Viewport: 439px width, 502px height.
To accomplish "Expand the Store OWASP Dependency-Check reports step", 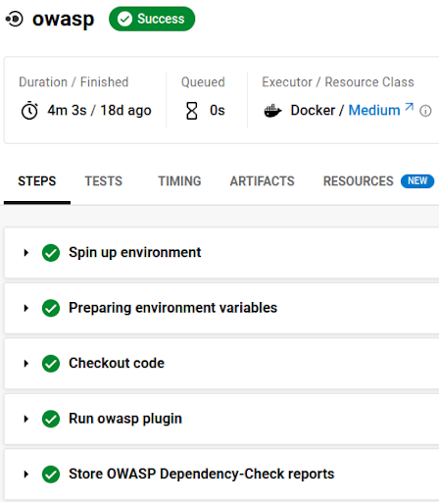I will pos(26,475).
